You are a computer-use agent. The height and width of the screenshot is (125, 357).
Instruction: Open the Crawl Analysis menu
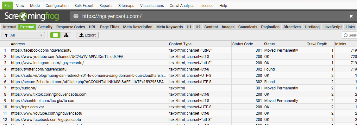[182, 6]
